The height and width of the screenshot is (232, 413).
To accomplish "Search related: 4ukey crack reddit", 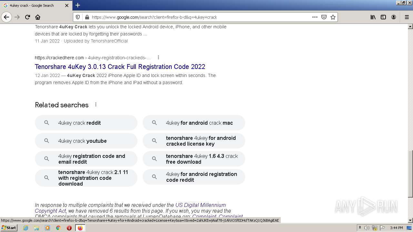I will (x=86, y=123).
